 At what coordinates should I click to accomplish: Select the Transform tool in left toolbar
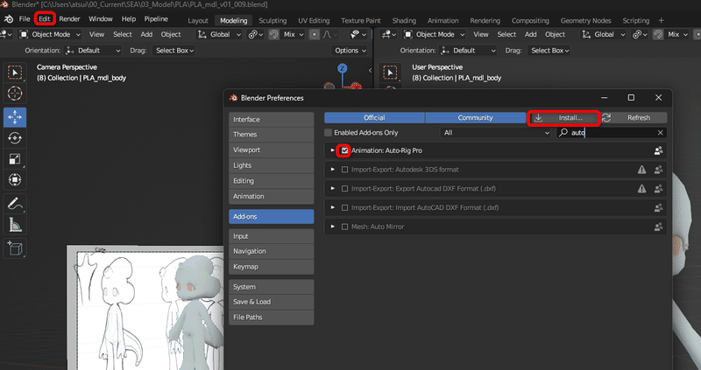15,180
